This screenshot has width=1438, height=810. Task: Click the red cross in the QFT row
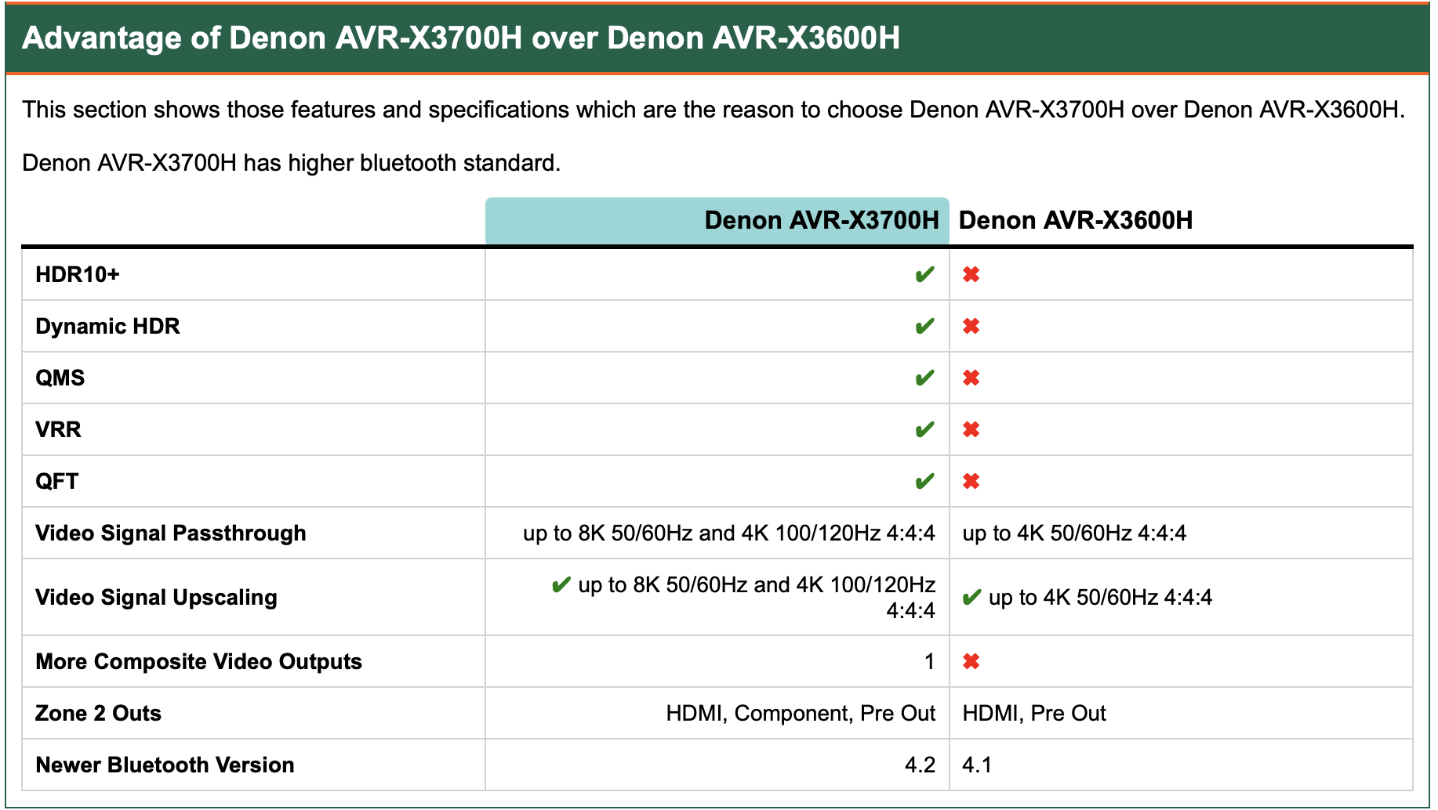971,482
